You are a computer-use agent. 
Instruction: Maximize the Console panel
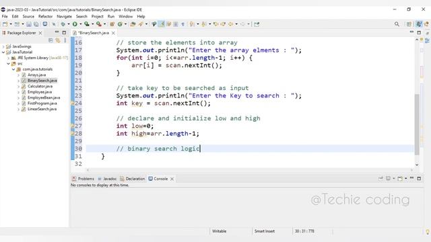419,178
